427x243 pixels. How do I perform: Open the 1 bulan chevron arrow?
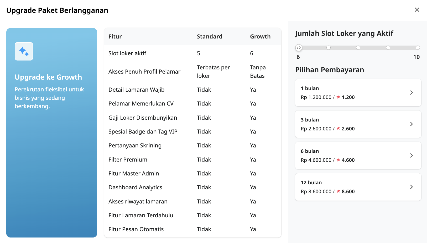(x=411, y=93)
